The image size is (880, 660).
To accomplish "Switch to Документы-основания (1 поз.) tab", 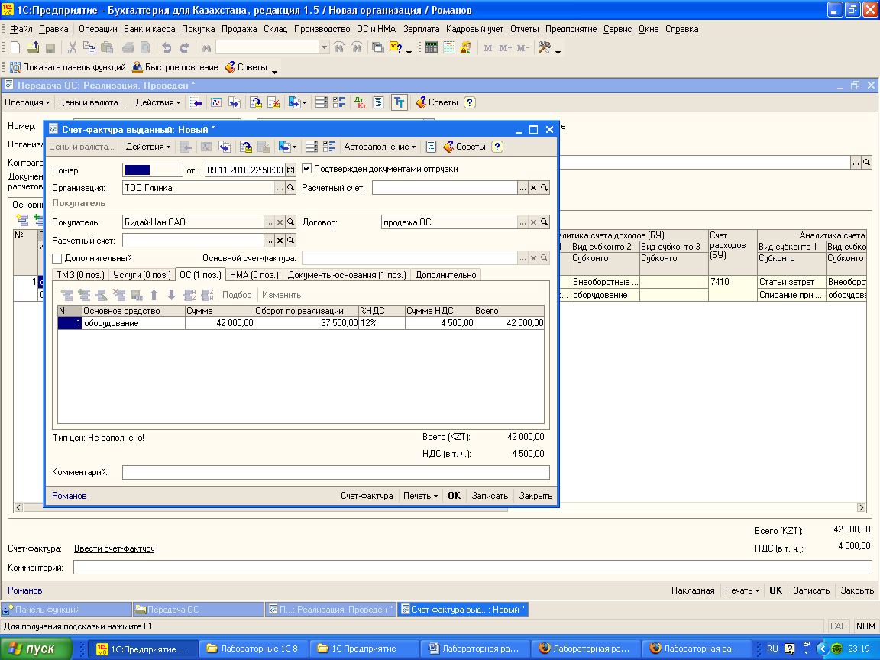I will [x=347, y=274].
